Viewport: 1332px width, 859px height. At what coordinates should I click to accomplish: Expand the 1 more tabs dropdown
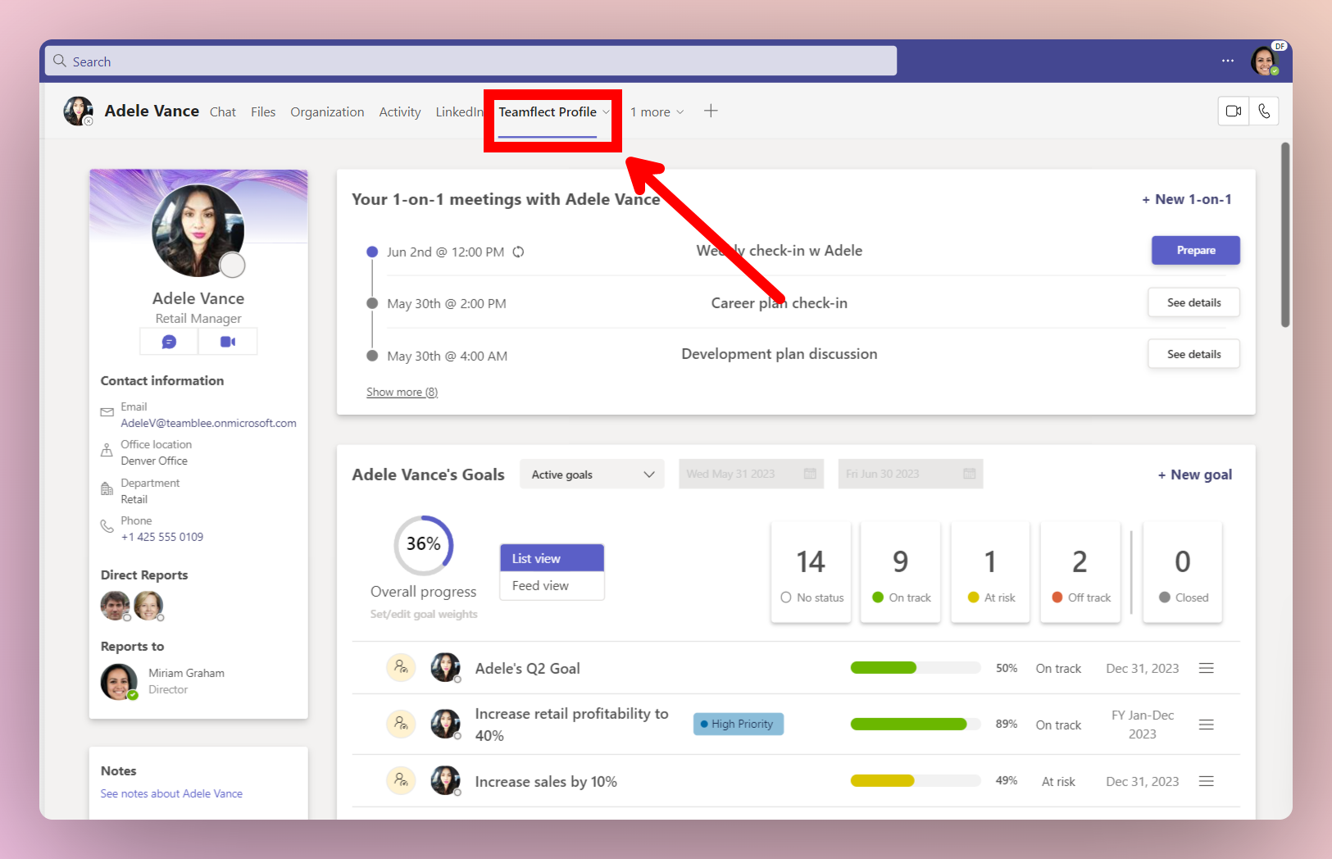click(x=657, y=111)
